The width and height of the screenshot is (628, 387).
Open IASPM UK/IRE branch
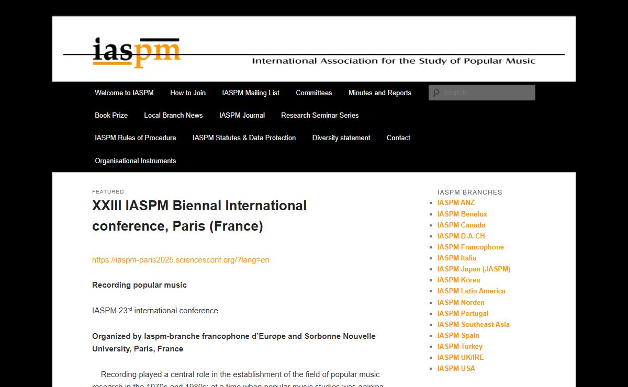[461, 357]
